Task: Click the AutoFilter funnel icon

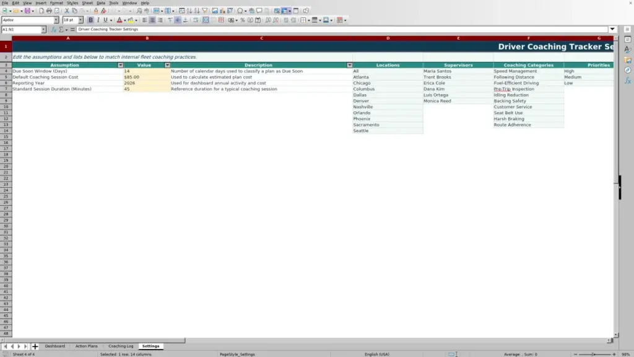Action: (205, 11)
